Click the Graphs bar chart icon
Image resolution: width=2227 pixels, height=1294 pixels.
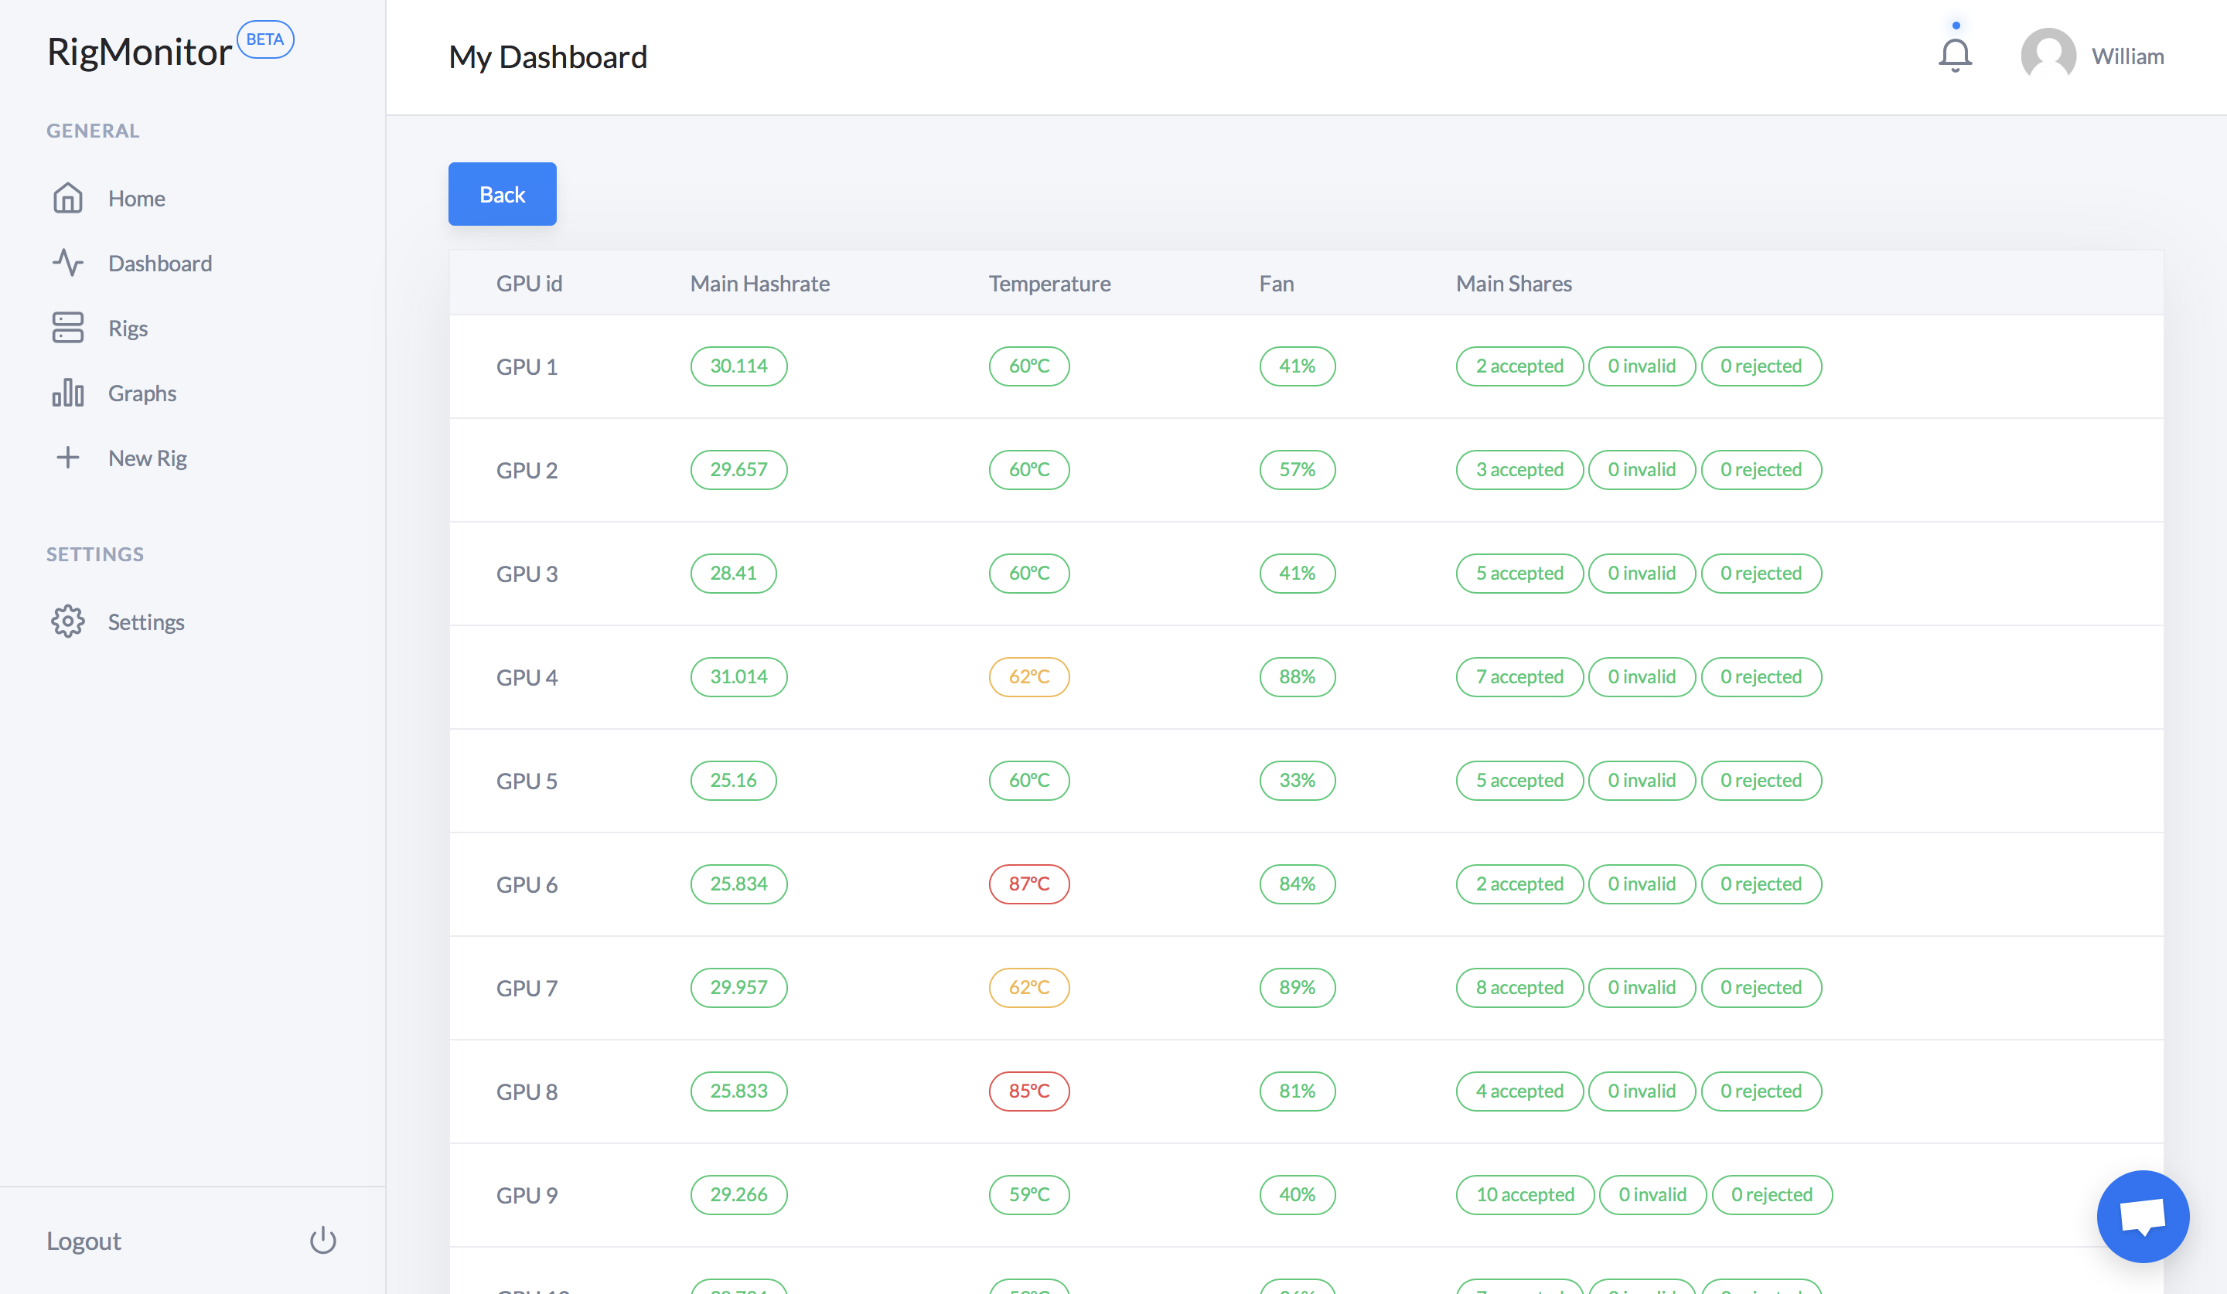67,393
